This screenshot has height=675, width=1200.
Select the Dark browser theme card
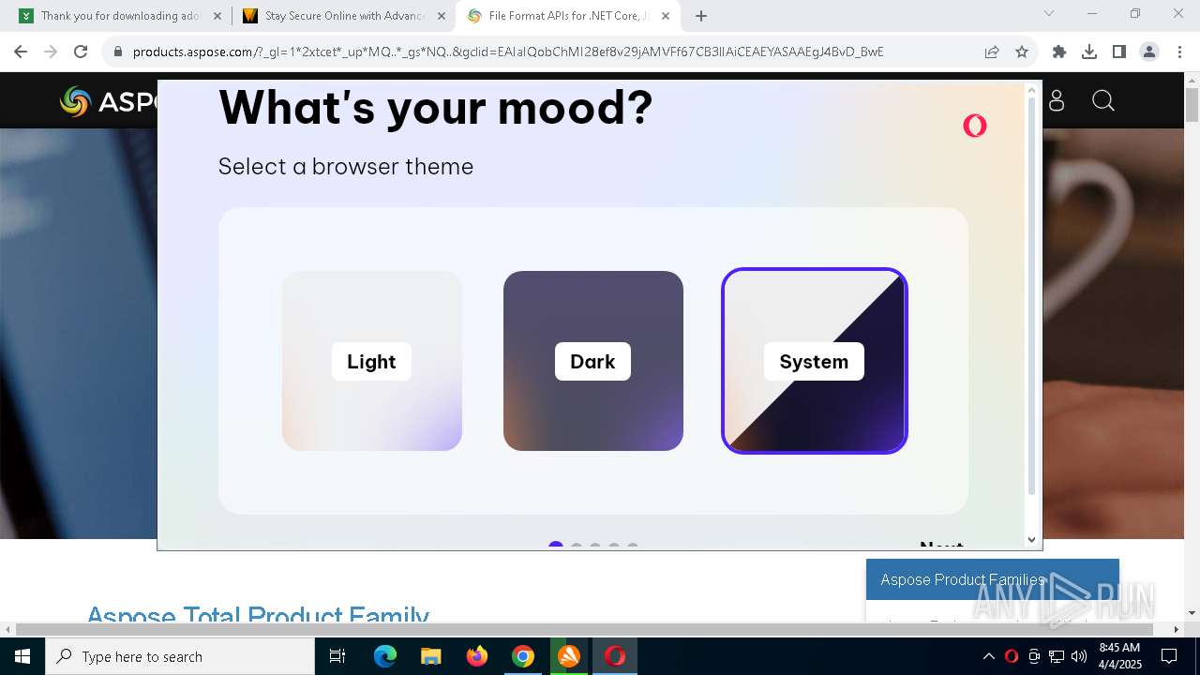pyautogui.click(x=593, y=361)
